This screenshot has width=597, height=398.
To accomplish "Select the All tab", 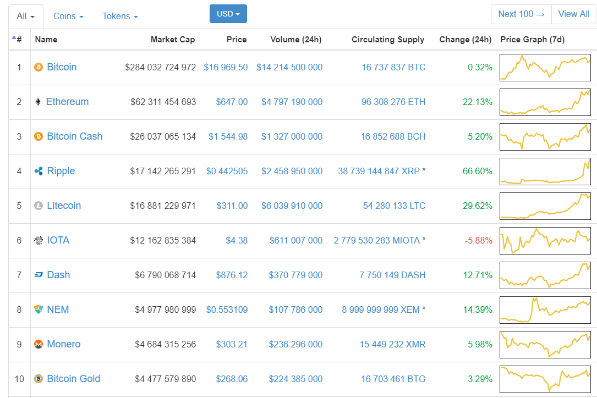I will coord(25,16).
